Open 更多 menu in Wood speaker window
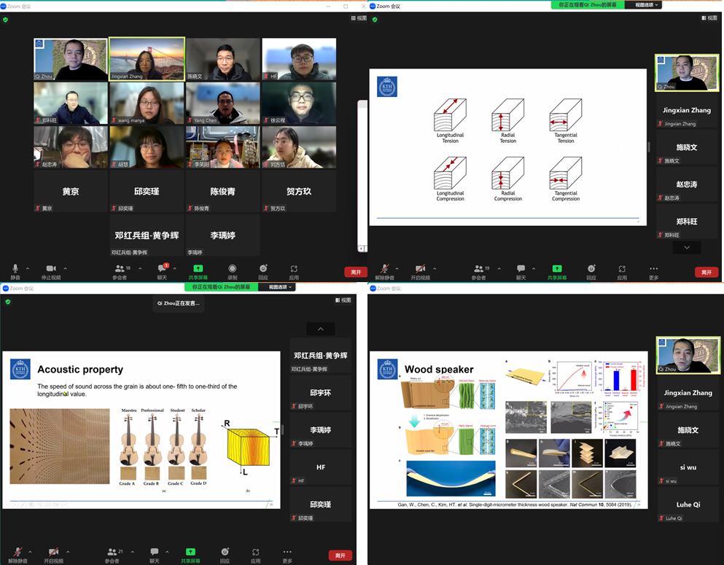This screenshot has height=565, width=724. pos(653,553)
